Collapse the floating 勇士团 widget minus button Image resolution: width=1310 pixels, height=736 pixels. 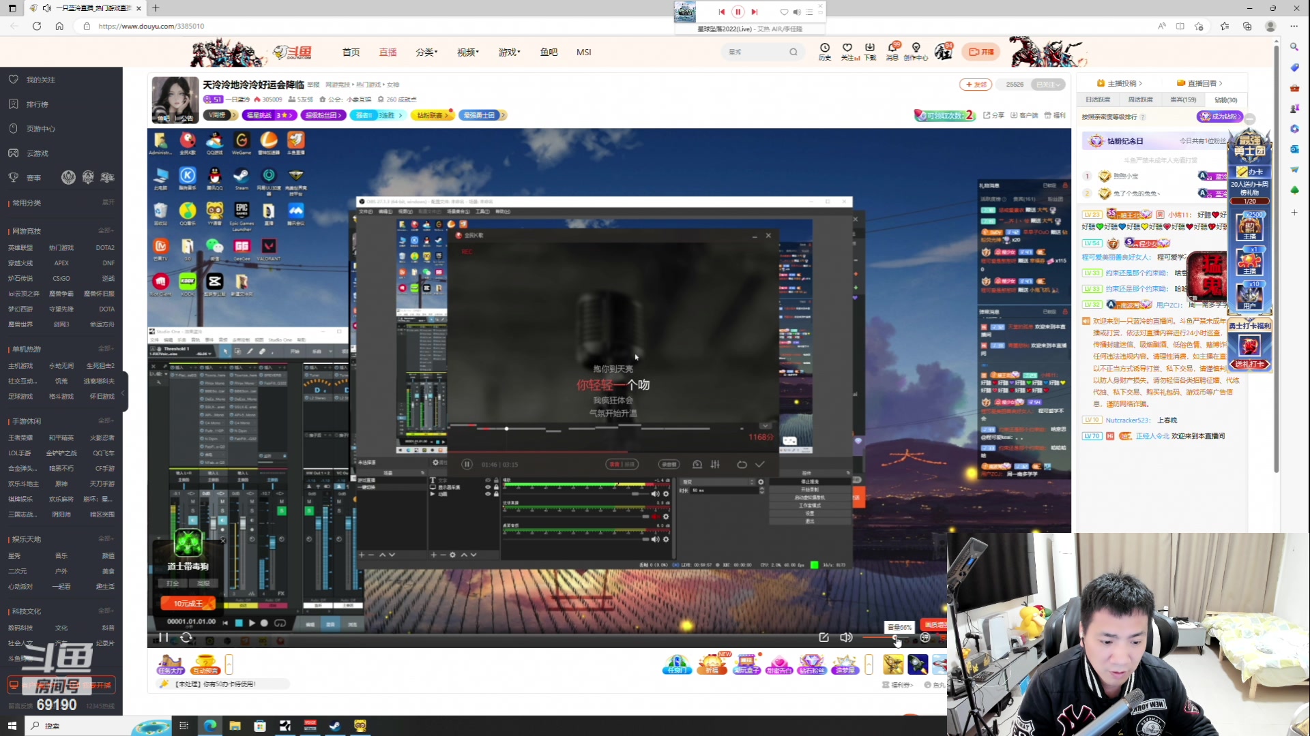pyautogui.click(x=1250, y=119)
